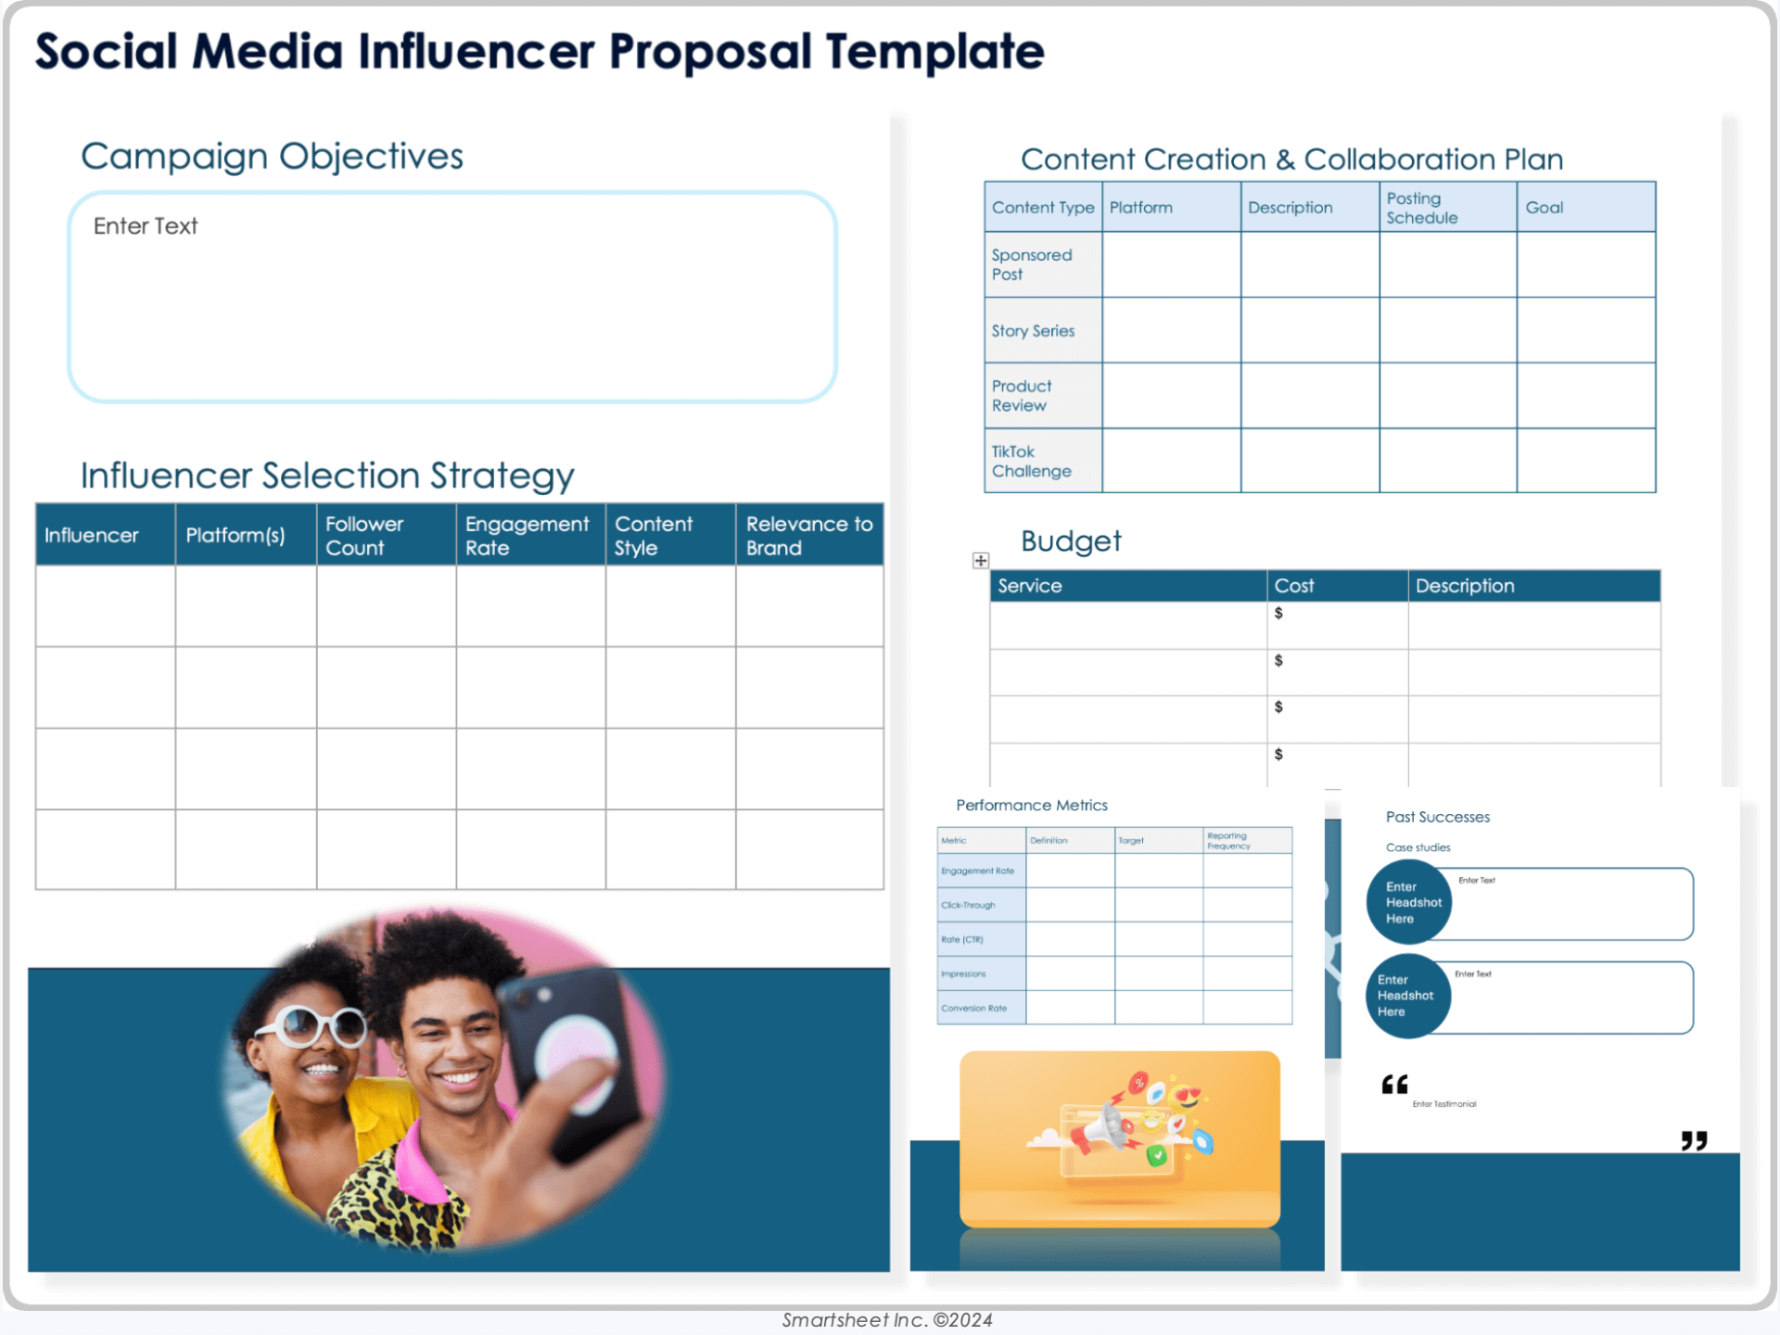Click the last dollar sign cost cell
Image resolution: width=1780 pixels, height=1335 pixels.
(x=1338, y=765)
